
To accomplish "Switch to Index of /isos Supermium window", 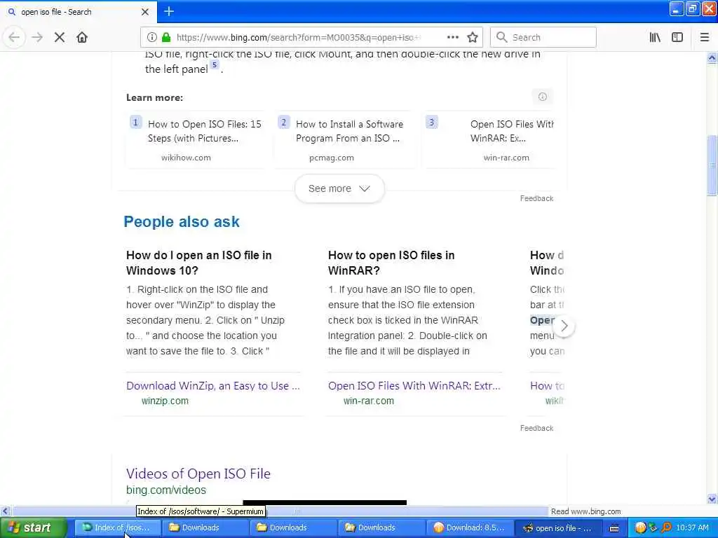I will pos(117,527).
